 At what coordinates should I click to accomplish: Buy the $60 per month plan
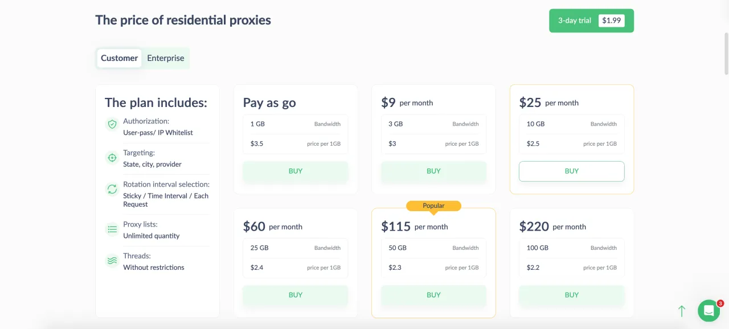pos(296,295)
